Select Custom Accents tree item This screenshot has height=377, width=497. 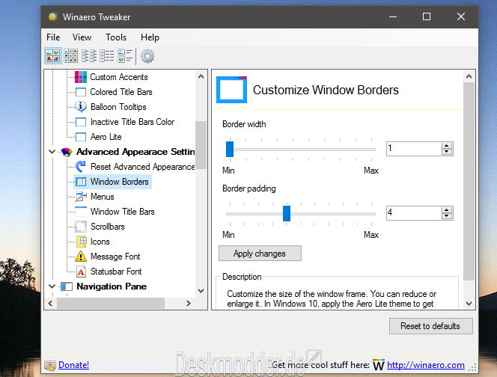pos(119,77)
